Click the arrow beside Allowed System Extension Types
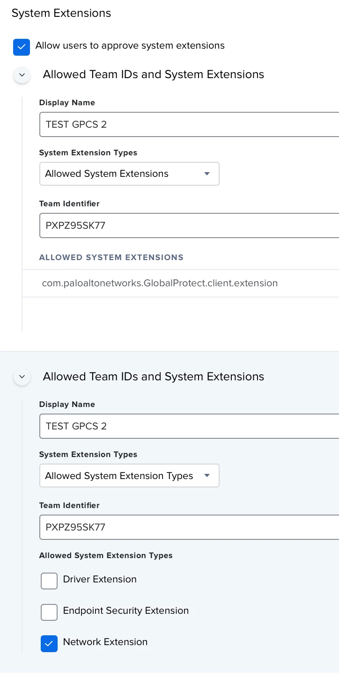The image size is (339, 683). 207,476
